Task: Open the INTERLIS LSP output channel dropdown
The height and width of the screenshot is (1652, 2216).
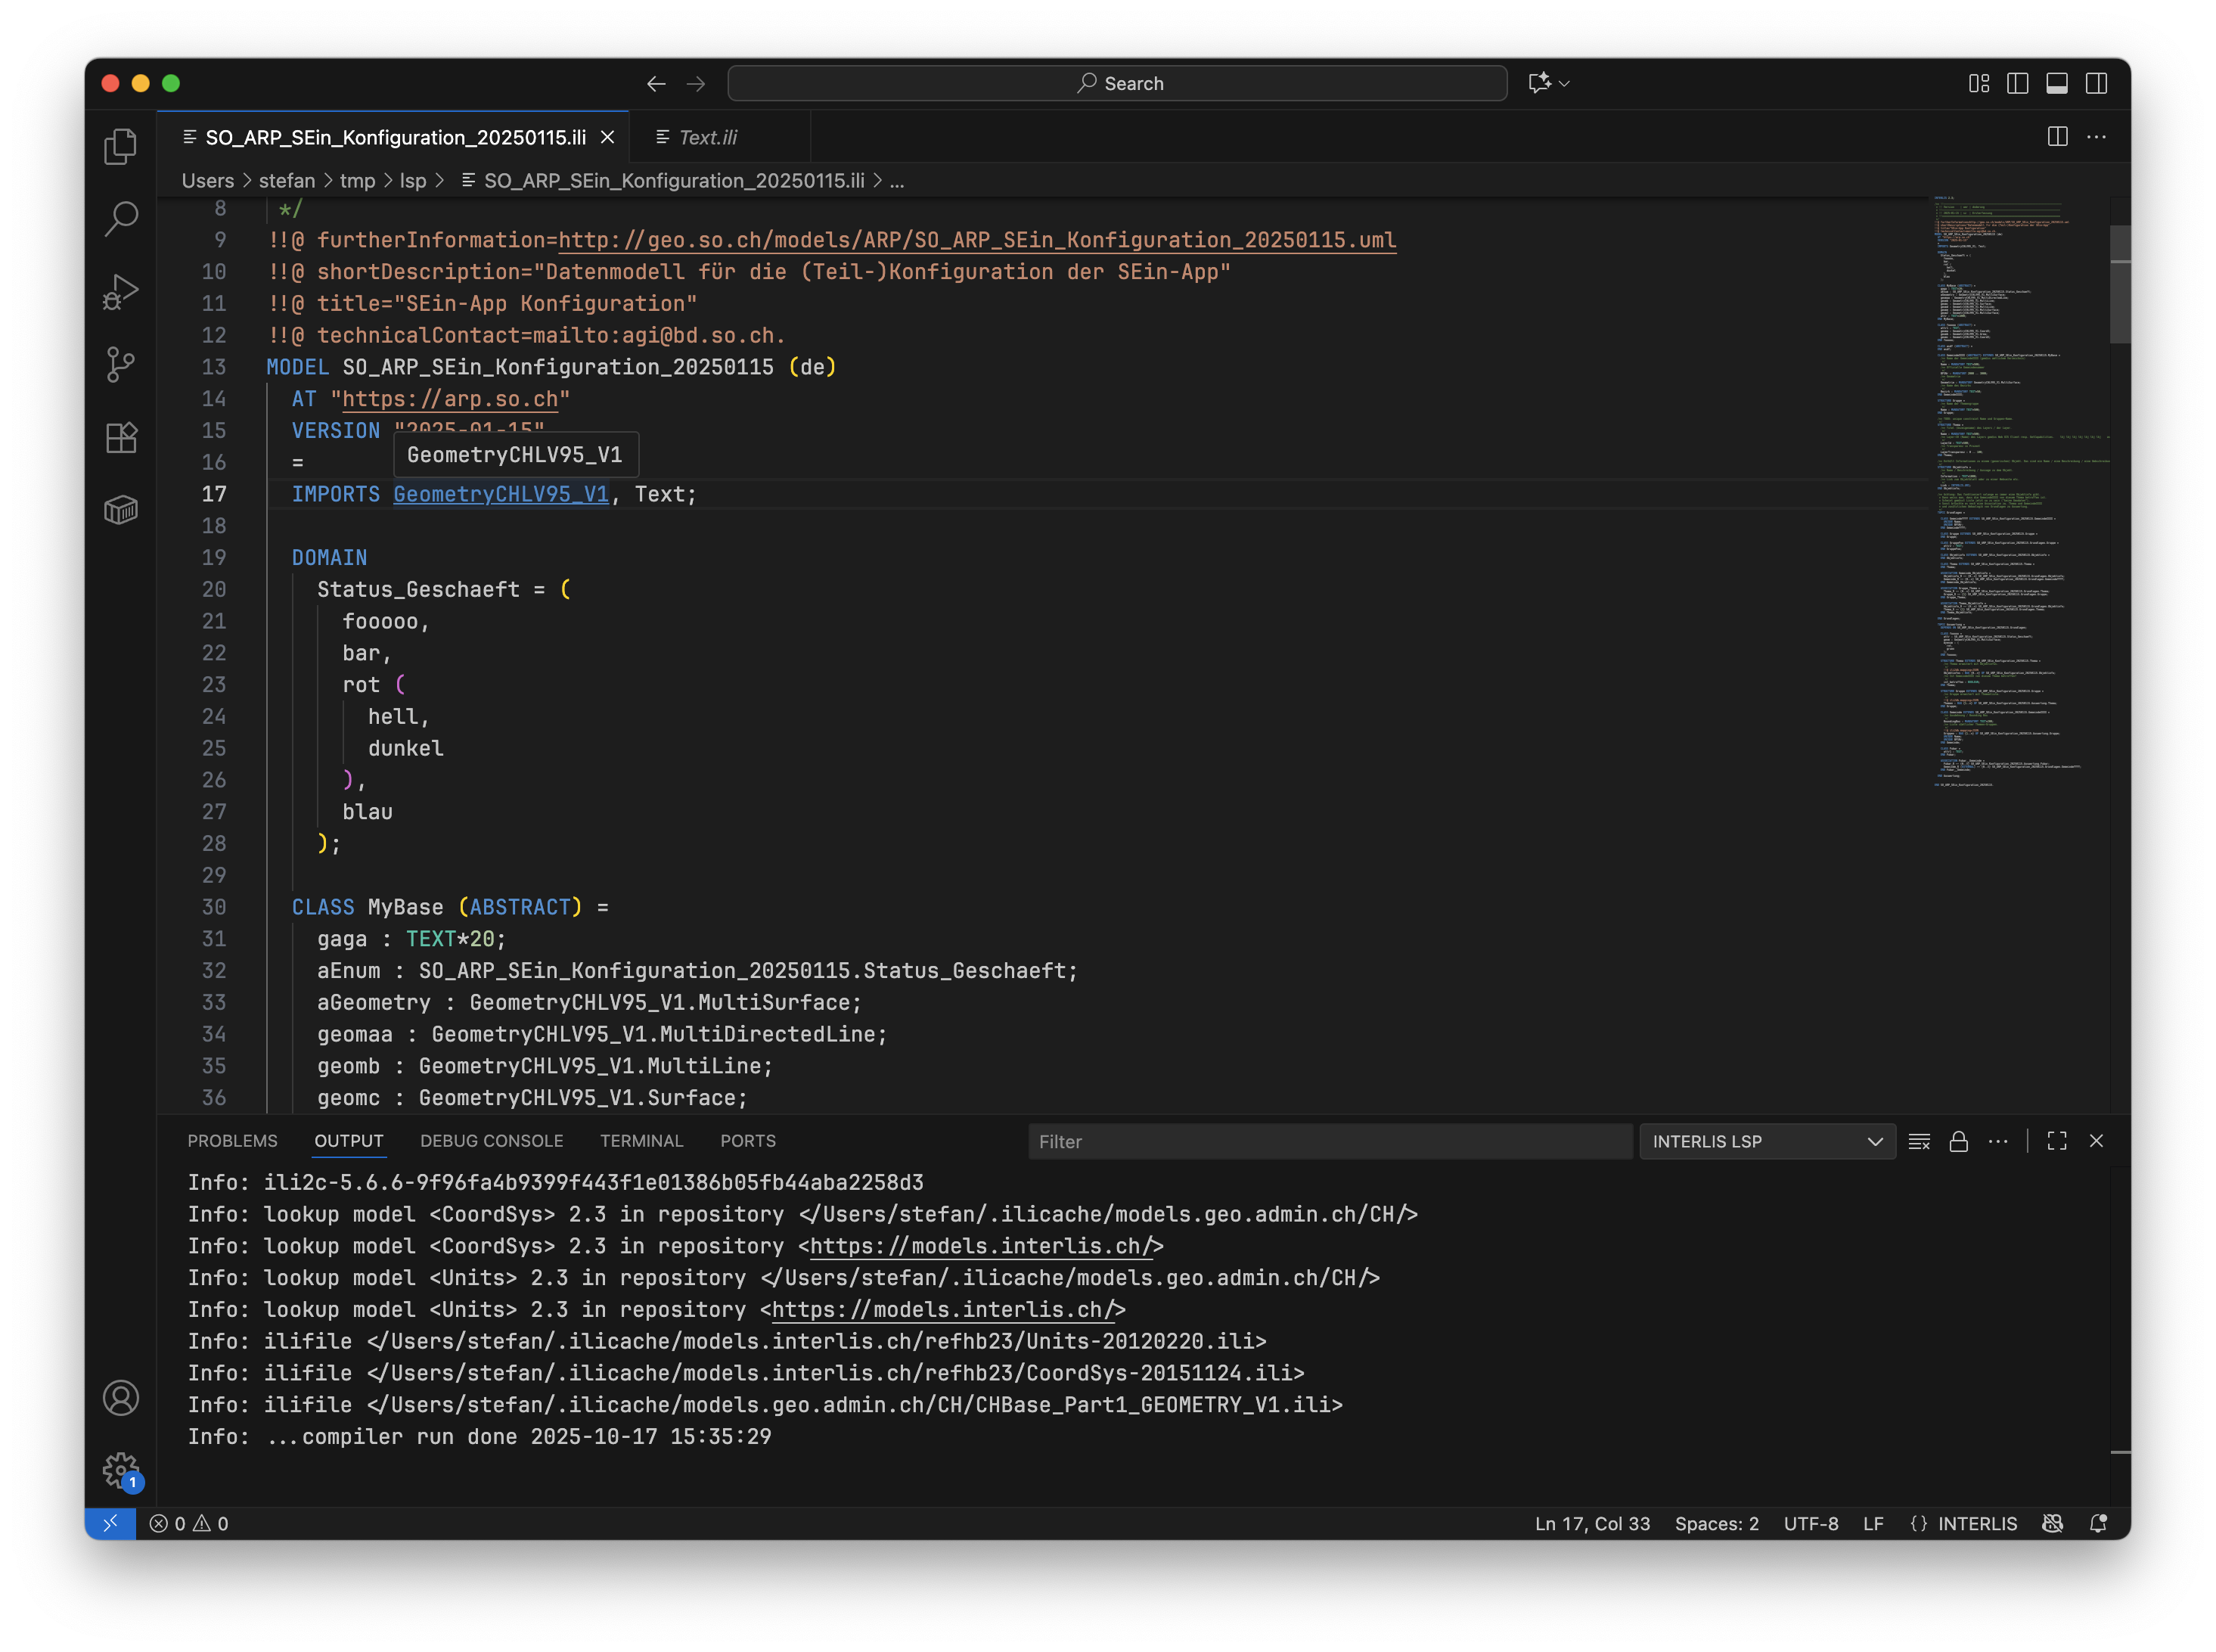Action: [x=1767, y=1141]
